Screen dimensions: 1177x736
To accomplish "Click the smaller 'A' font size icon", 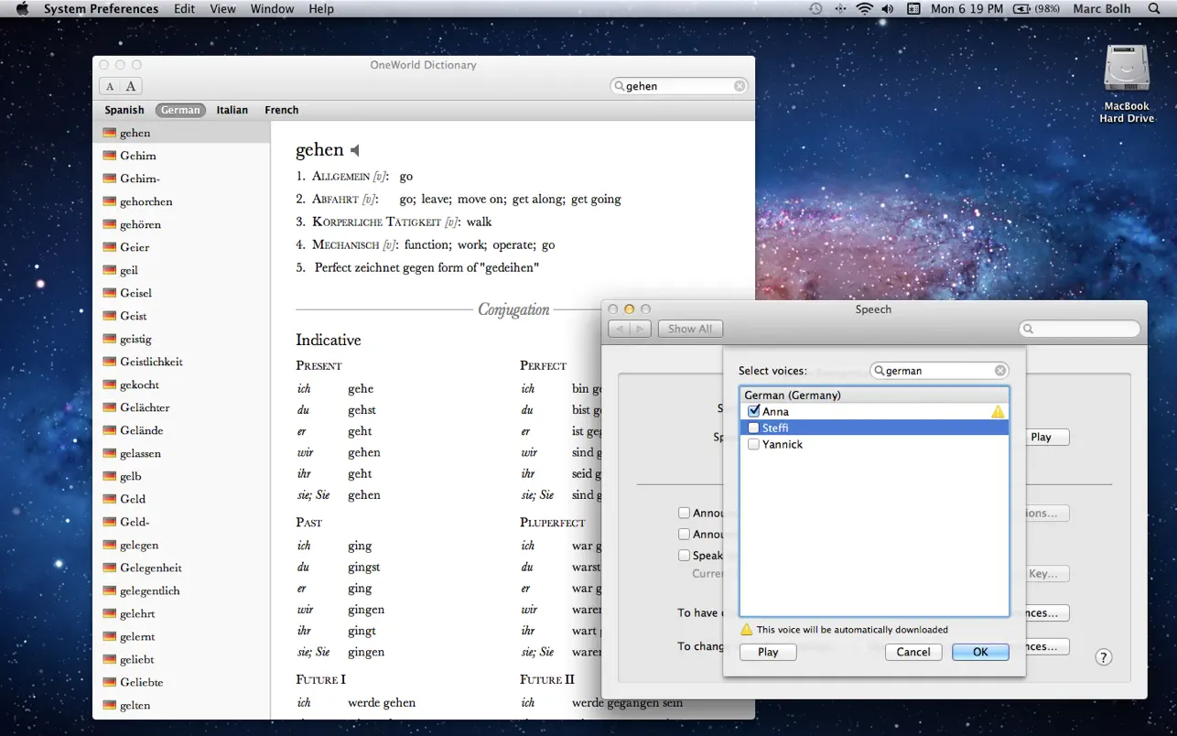I will coord(108,85).
